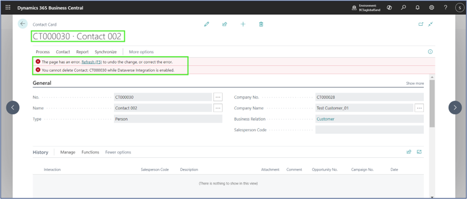This screenshot has height=199, width=467.
Task: Click the edit pencil icon
Action: tap(206, 24)
